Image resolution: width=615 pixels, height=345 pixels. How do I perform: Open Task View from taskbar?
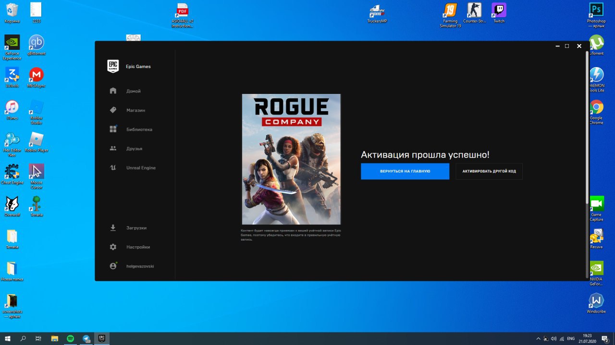tap(38, 338)
